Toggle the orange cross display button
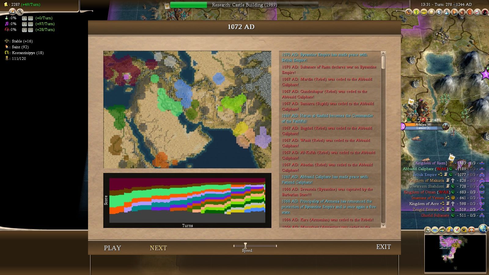This screenshot has width=489, height=275. (472, 230)
